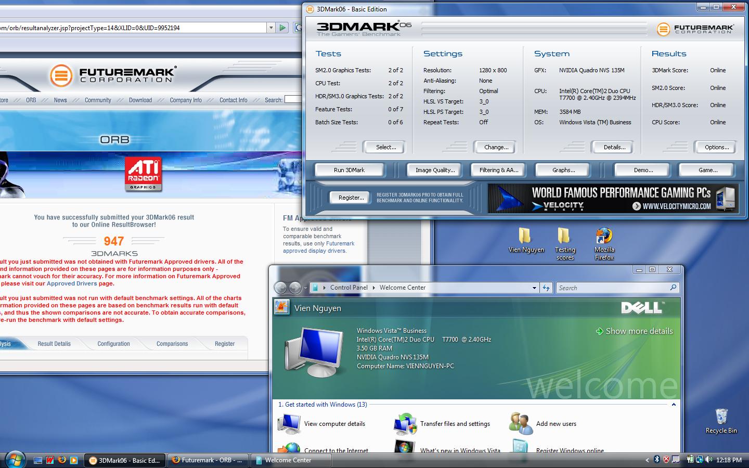
Task: Click Velocity Micro advertisement banner
Action: [x=613, y=199]
